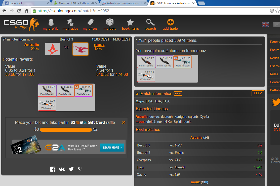The height and width of the screenshot is (186, 280).
Task: Click the LEARN MORE button
Action: pos(112,147)
